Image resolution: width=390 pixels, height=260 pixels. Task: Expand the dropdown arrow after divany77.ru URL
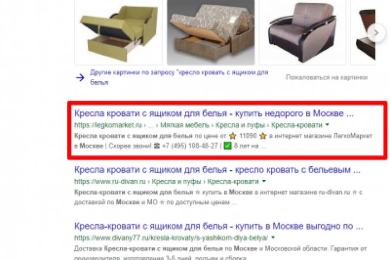(273, 238)
